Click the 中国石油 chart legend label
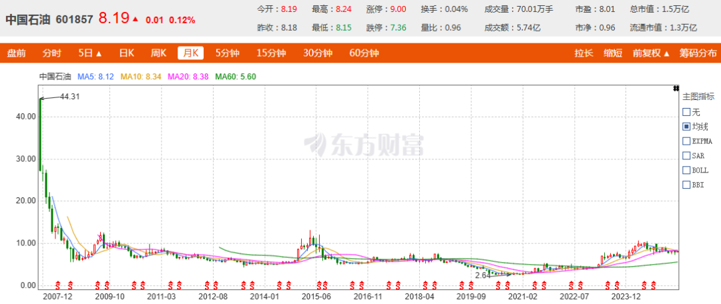This screenshot has width=721, height=304. pyautogui.click(x=55, y=77)
